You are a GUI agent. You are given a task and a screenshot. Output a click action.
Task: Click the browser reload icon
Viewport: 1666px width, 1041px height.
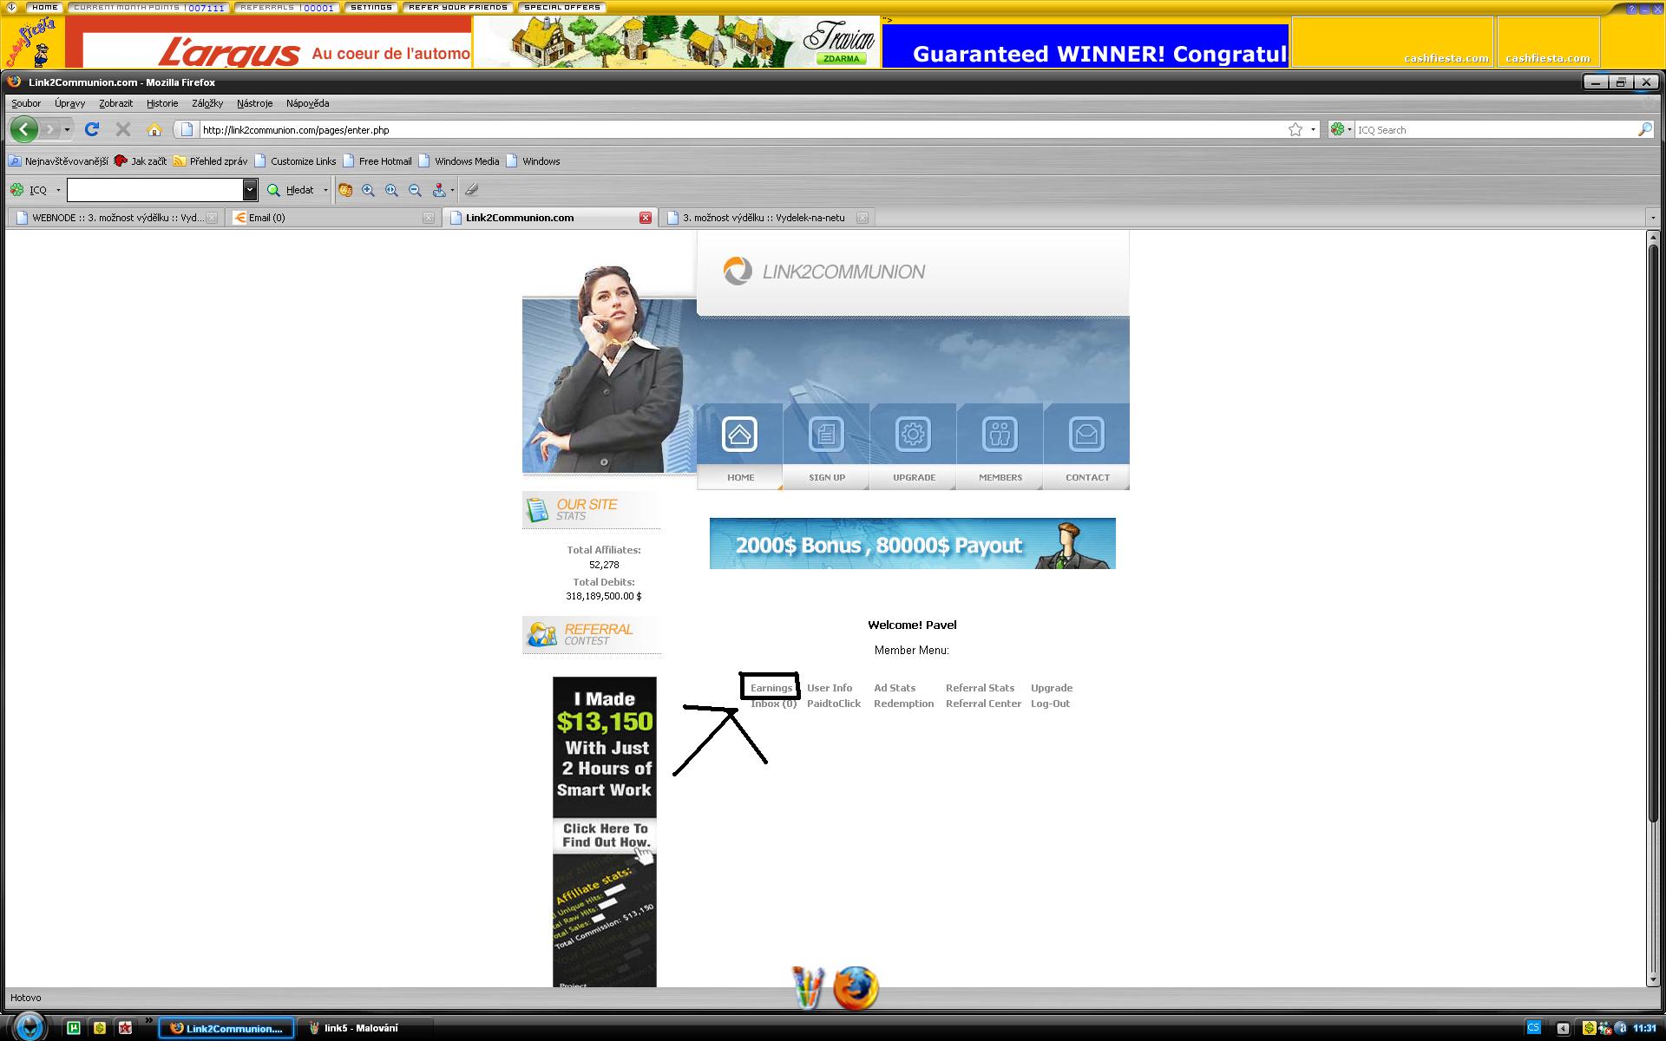91,129
